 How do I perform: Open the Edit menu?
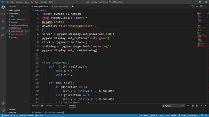(12, 2)
